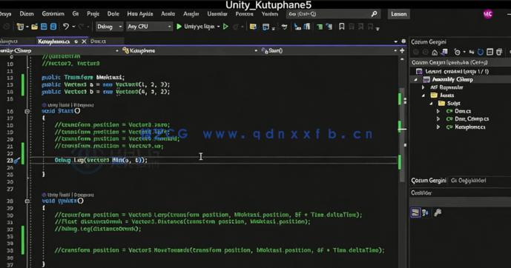
Task: Click the blue Refresh icon in Solution Explorer
Action: click(x=481, y=52)
